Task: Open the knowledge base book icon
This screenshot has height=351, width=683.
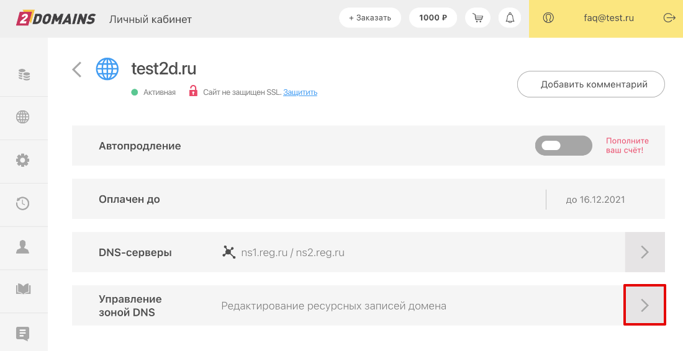Action: 23,289
